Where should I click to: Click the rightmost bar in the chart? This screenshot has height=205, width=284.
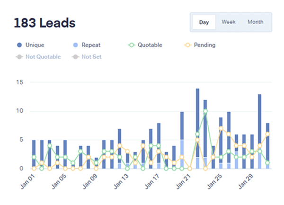click(x=267, y=146)
